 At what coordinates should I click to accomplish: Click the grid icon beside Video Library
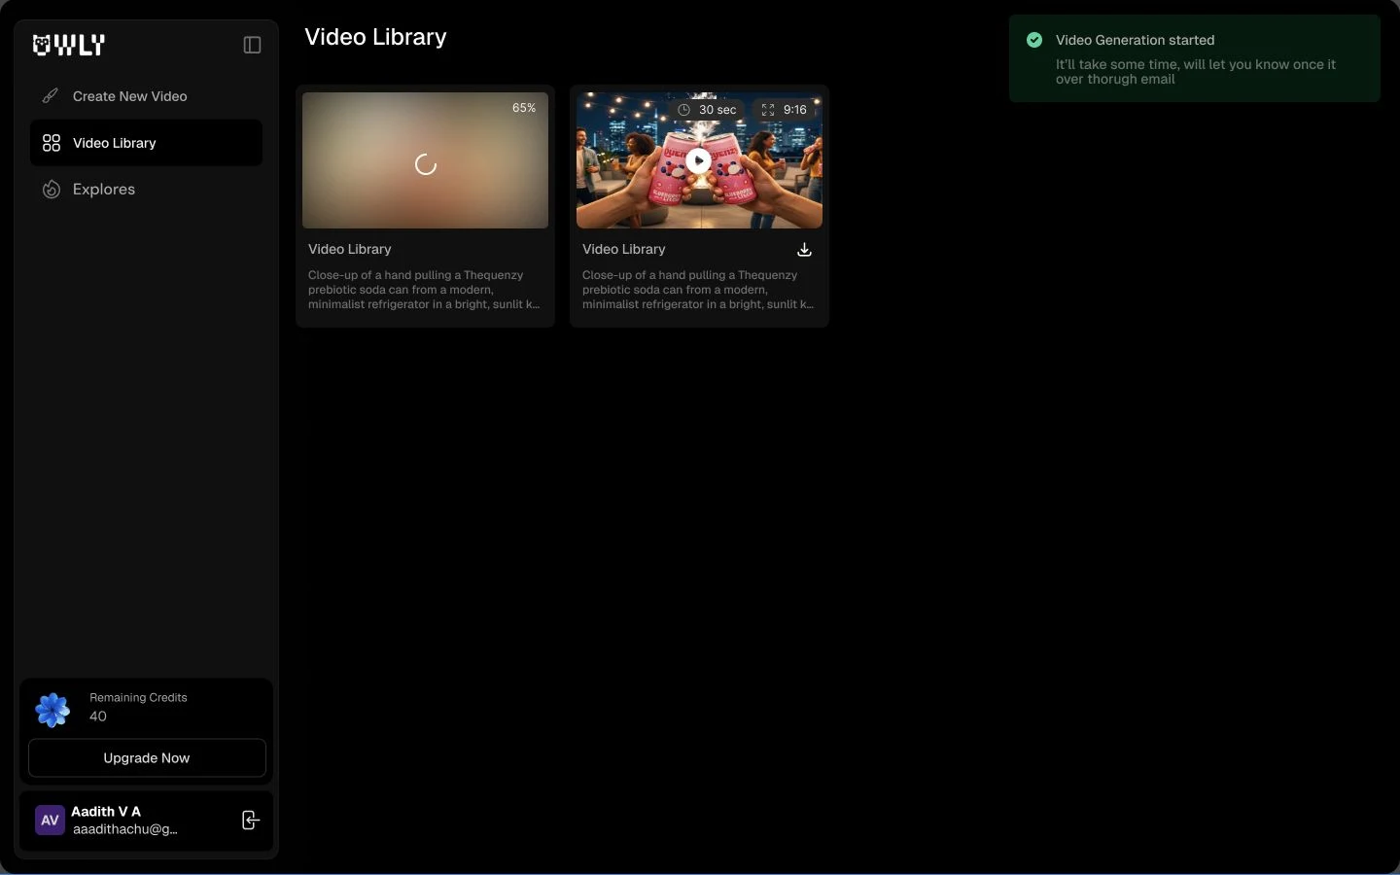pos(52,143)
